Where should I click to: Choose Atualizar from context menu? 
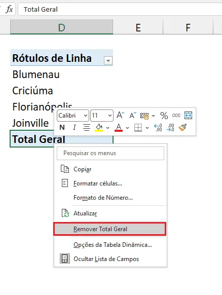click(x=110, y=213)
